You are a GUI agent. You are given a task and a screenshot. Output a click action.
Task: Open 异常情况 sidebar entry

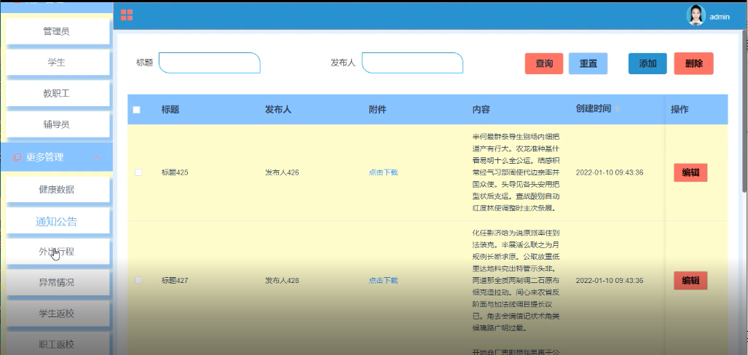coord(57,282)
